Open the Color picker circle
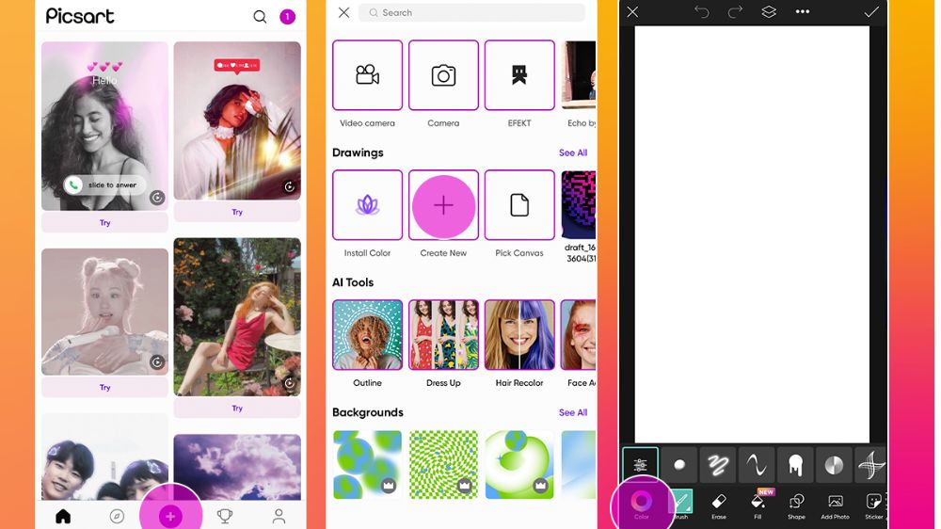This screenshot has width=941, height=529. coord(642,501)
